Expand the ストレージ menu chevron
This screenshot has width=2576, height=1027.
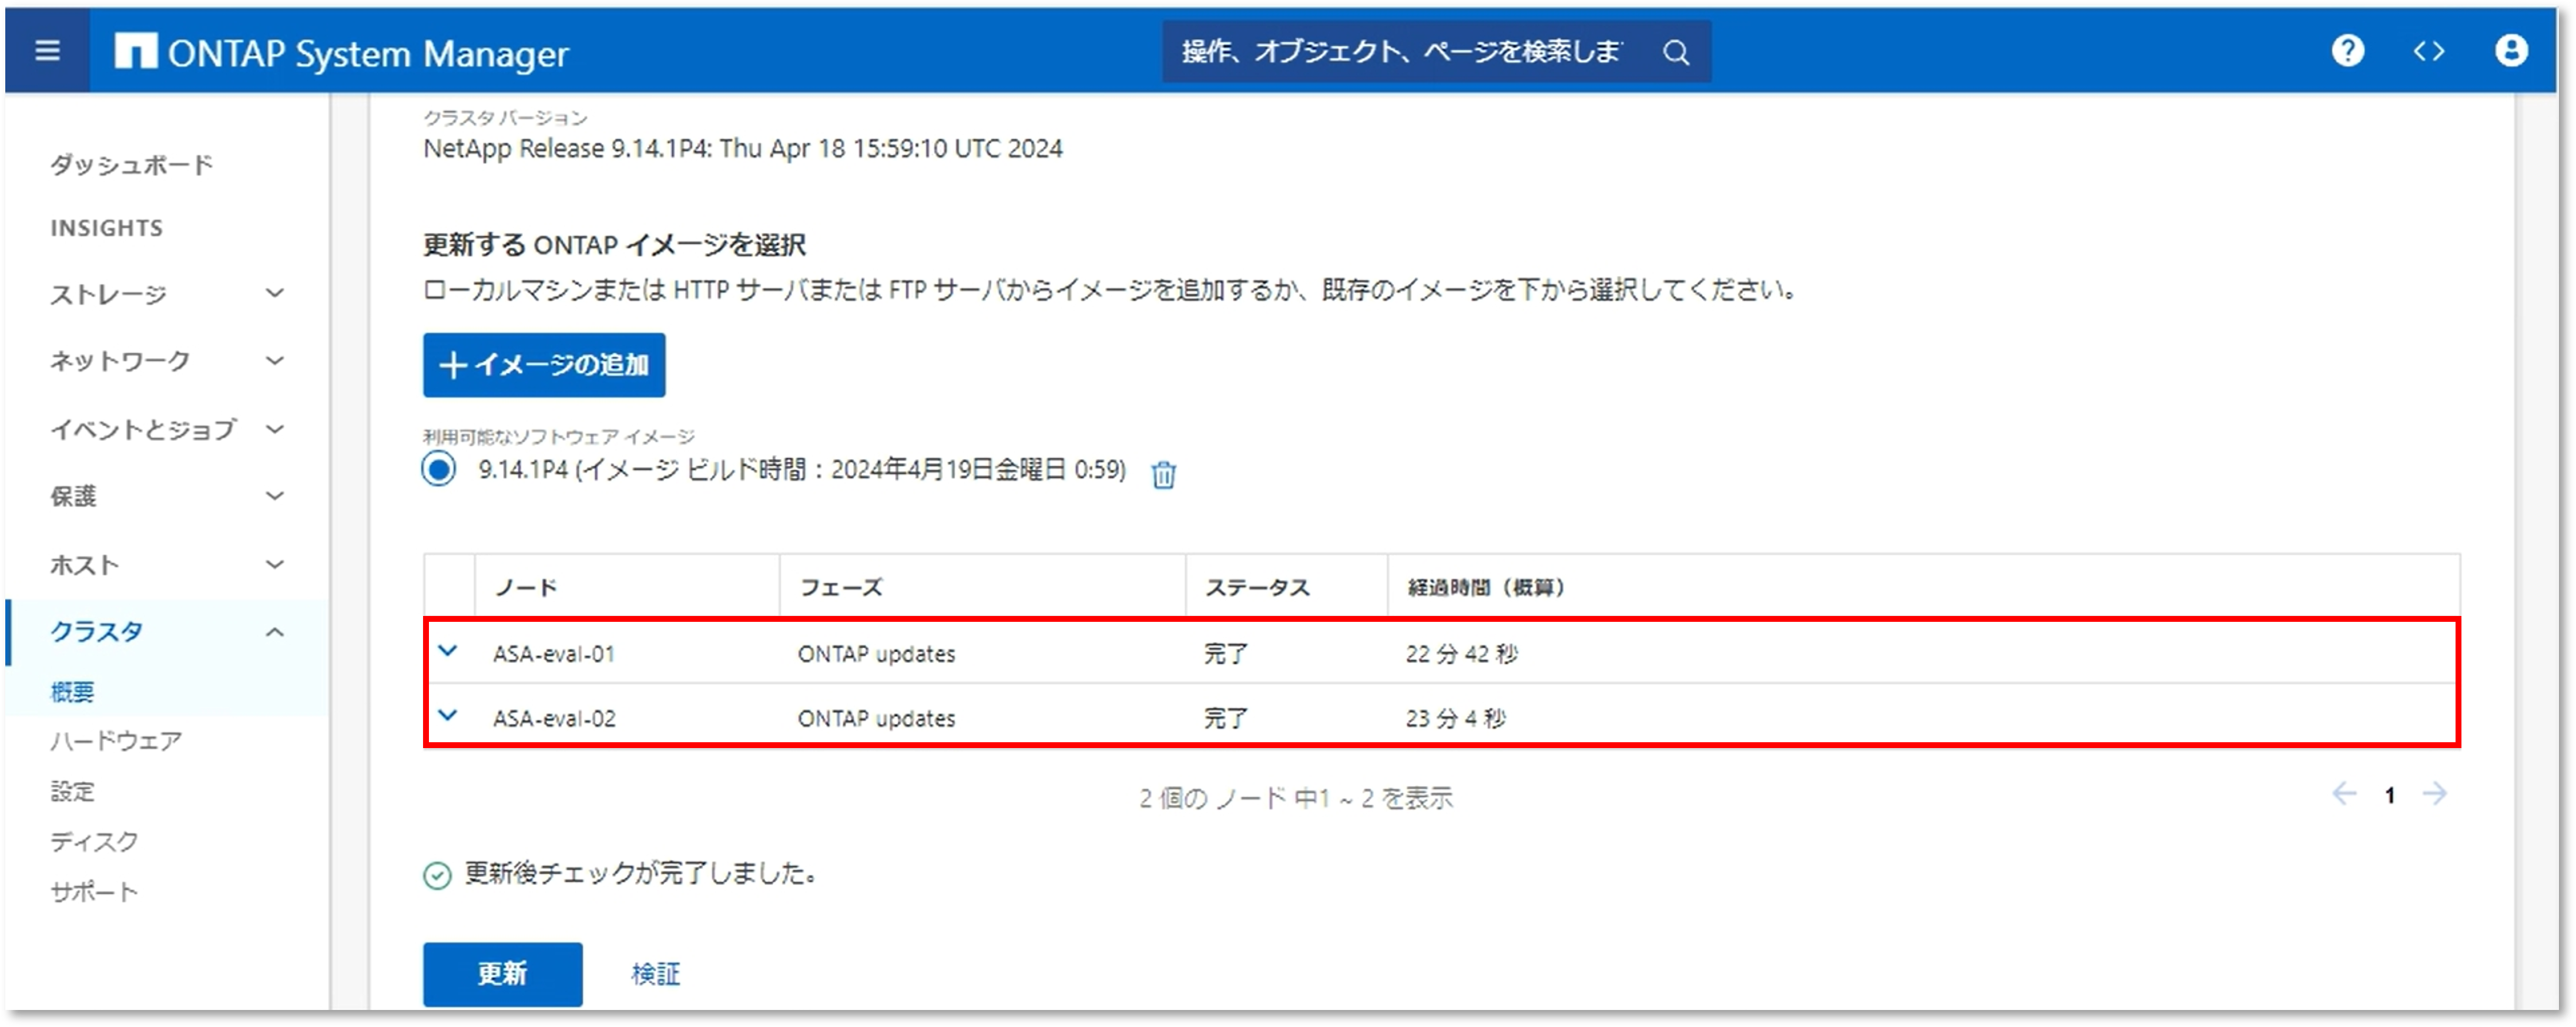click(275, 294)
